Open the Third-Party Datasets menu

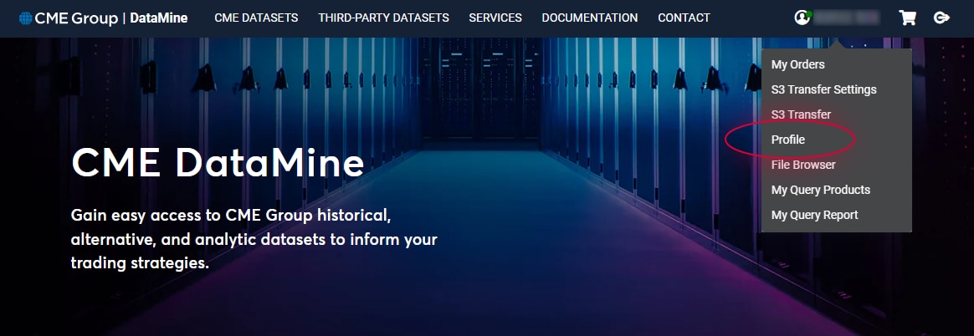click(x=383, y=18)
